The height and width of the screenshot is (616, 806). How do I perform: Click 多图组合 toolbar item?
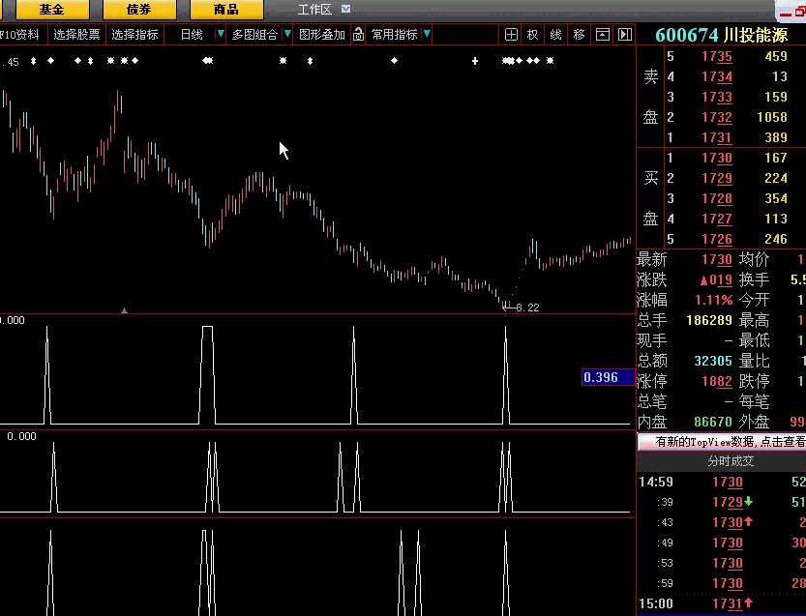click(x=254, y=35)
